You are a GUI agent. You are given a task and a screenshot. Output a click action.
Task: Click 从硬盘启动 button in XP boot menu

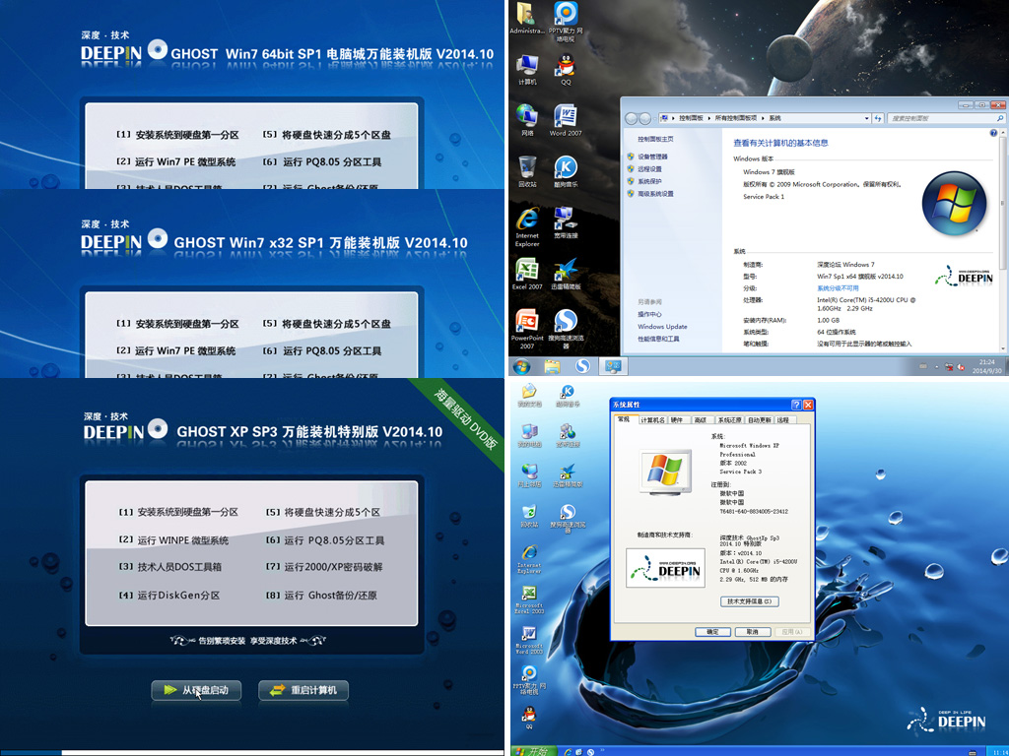196,690
